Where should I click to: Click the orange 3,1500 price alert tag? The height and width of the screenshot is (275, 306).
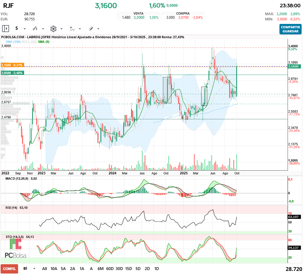(12, 65)
